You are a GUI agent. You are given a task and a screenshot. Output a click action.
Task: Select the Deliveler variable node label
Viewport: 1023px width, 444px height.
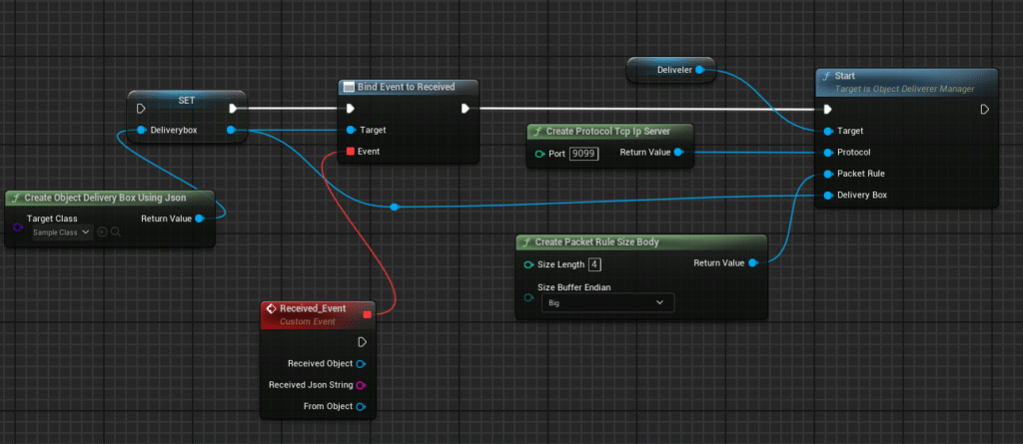click(674, 70)
